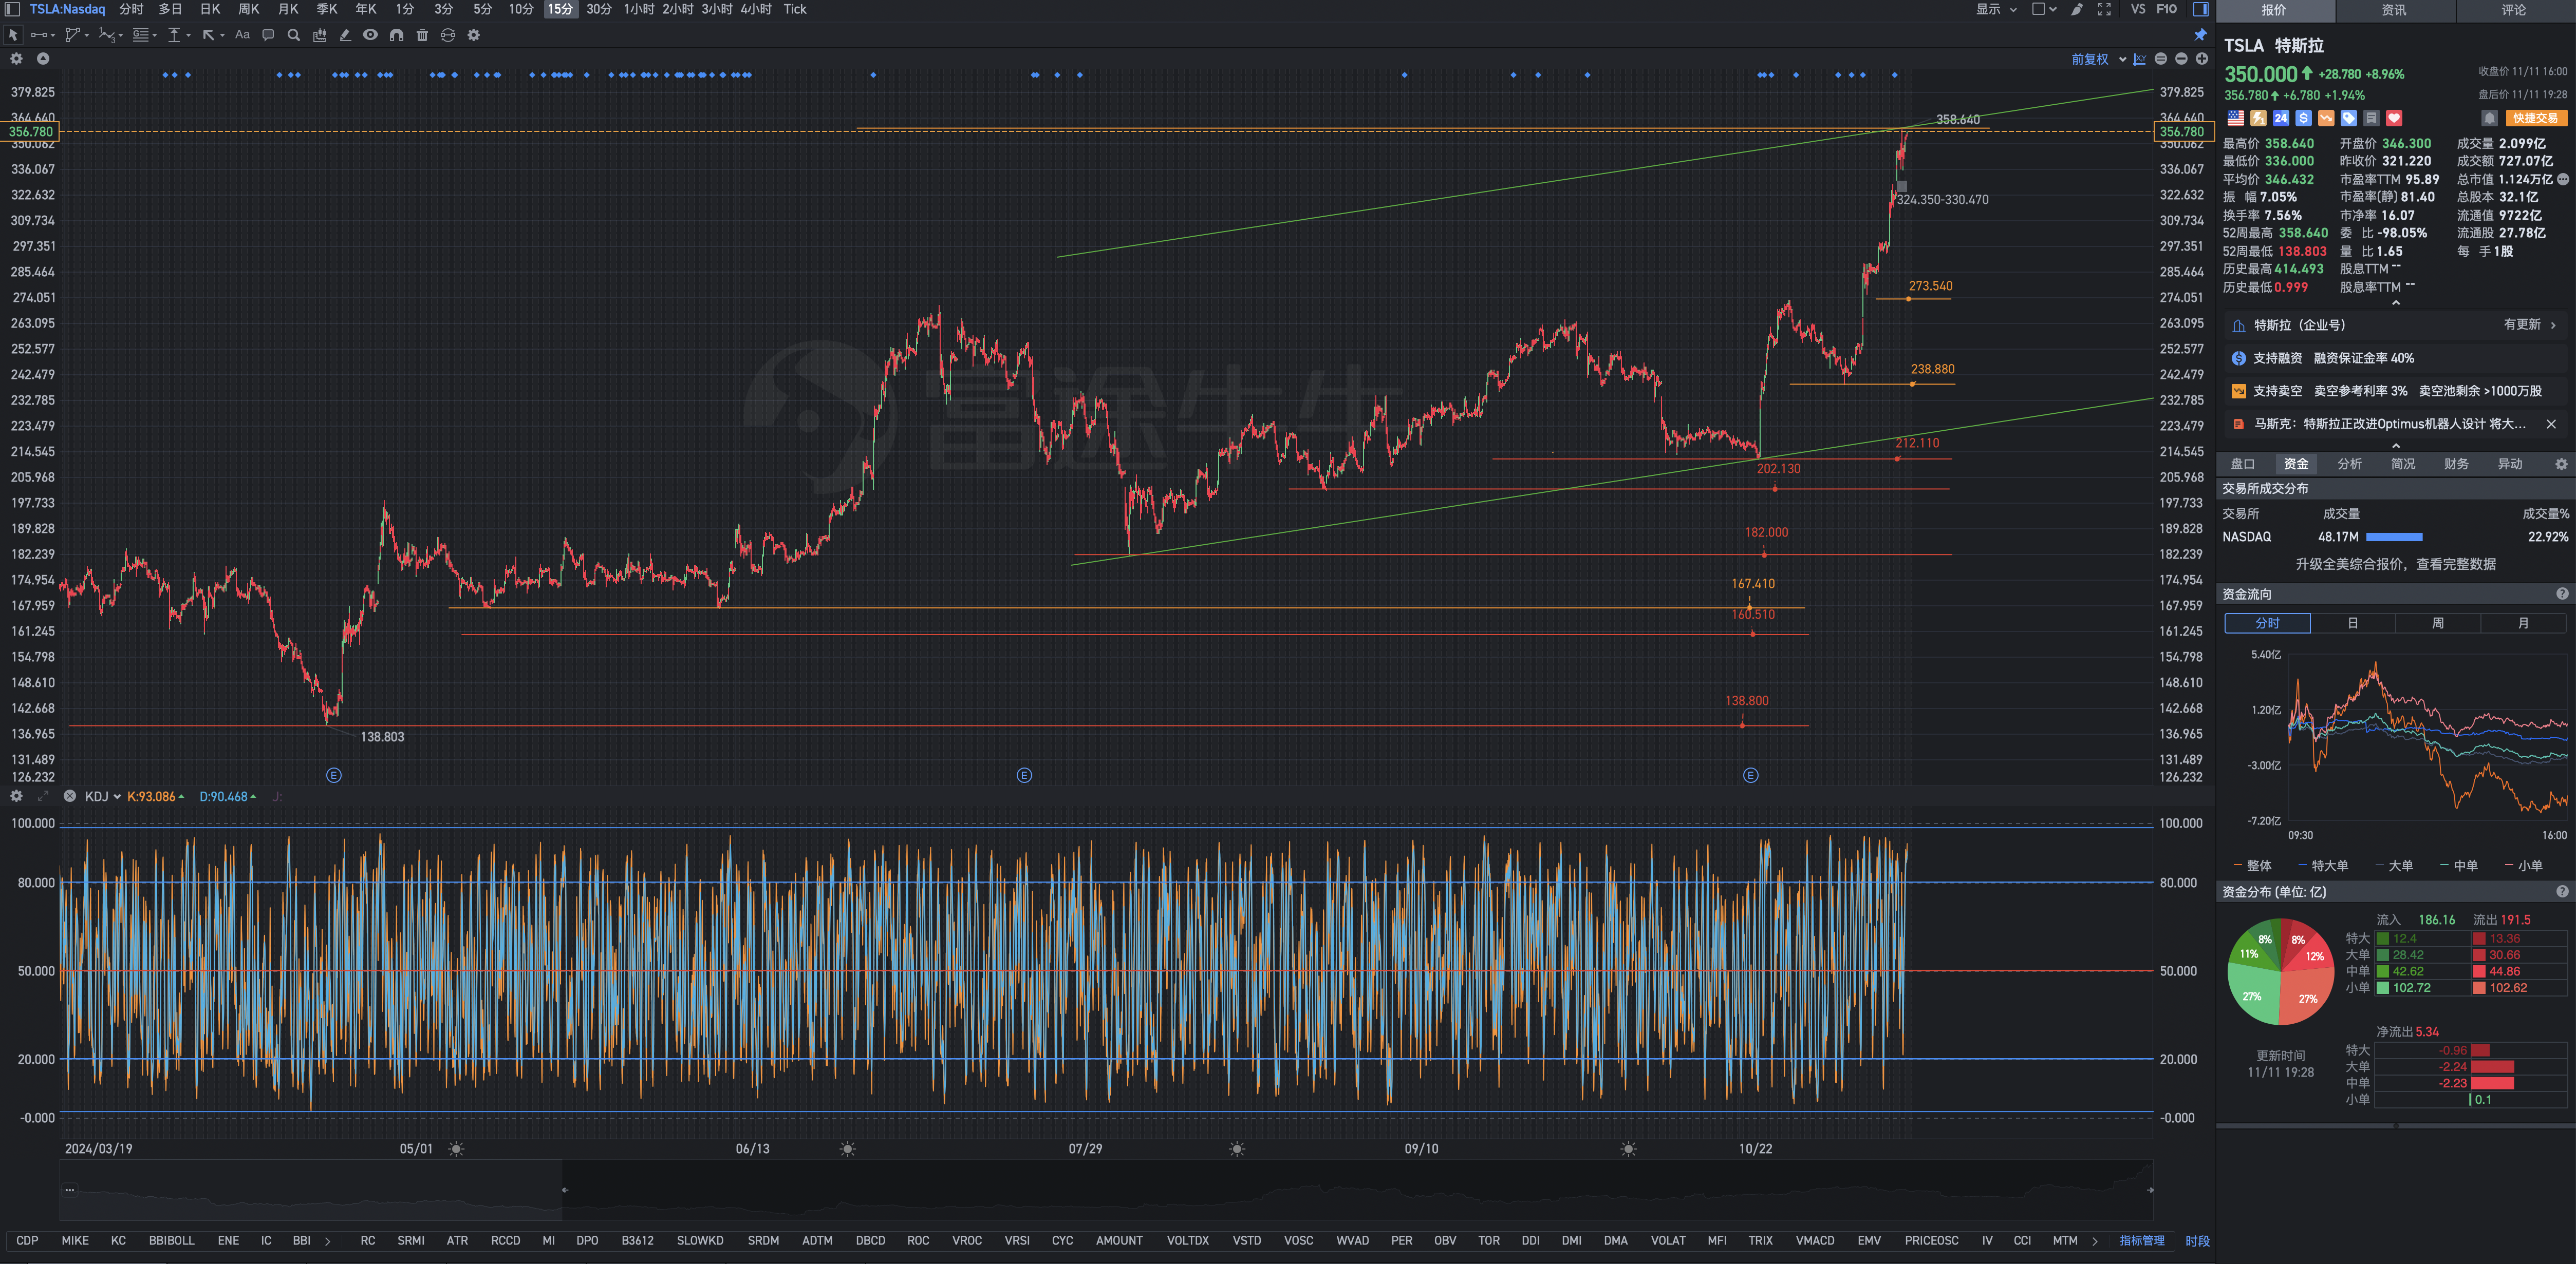Click VS compare button
Screen dimensions: 2576x1264
point(2138,9)
